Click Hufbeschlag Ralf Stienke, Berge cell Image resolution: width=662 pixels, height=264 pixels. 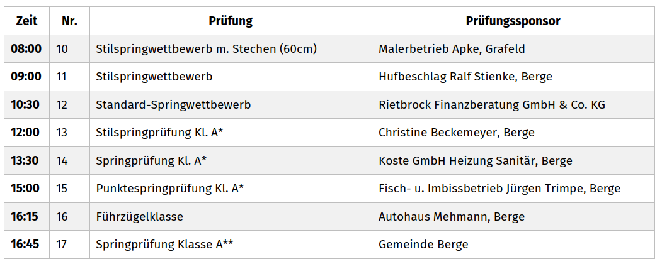click(465, 77)
